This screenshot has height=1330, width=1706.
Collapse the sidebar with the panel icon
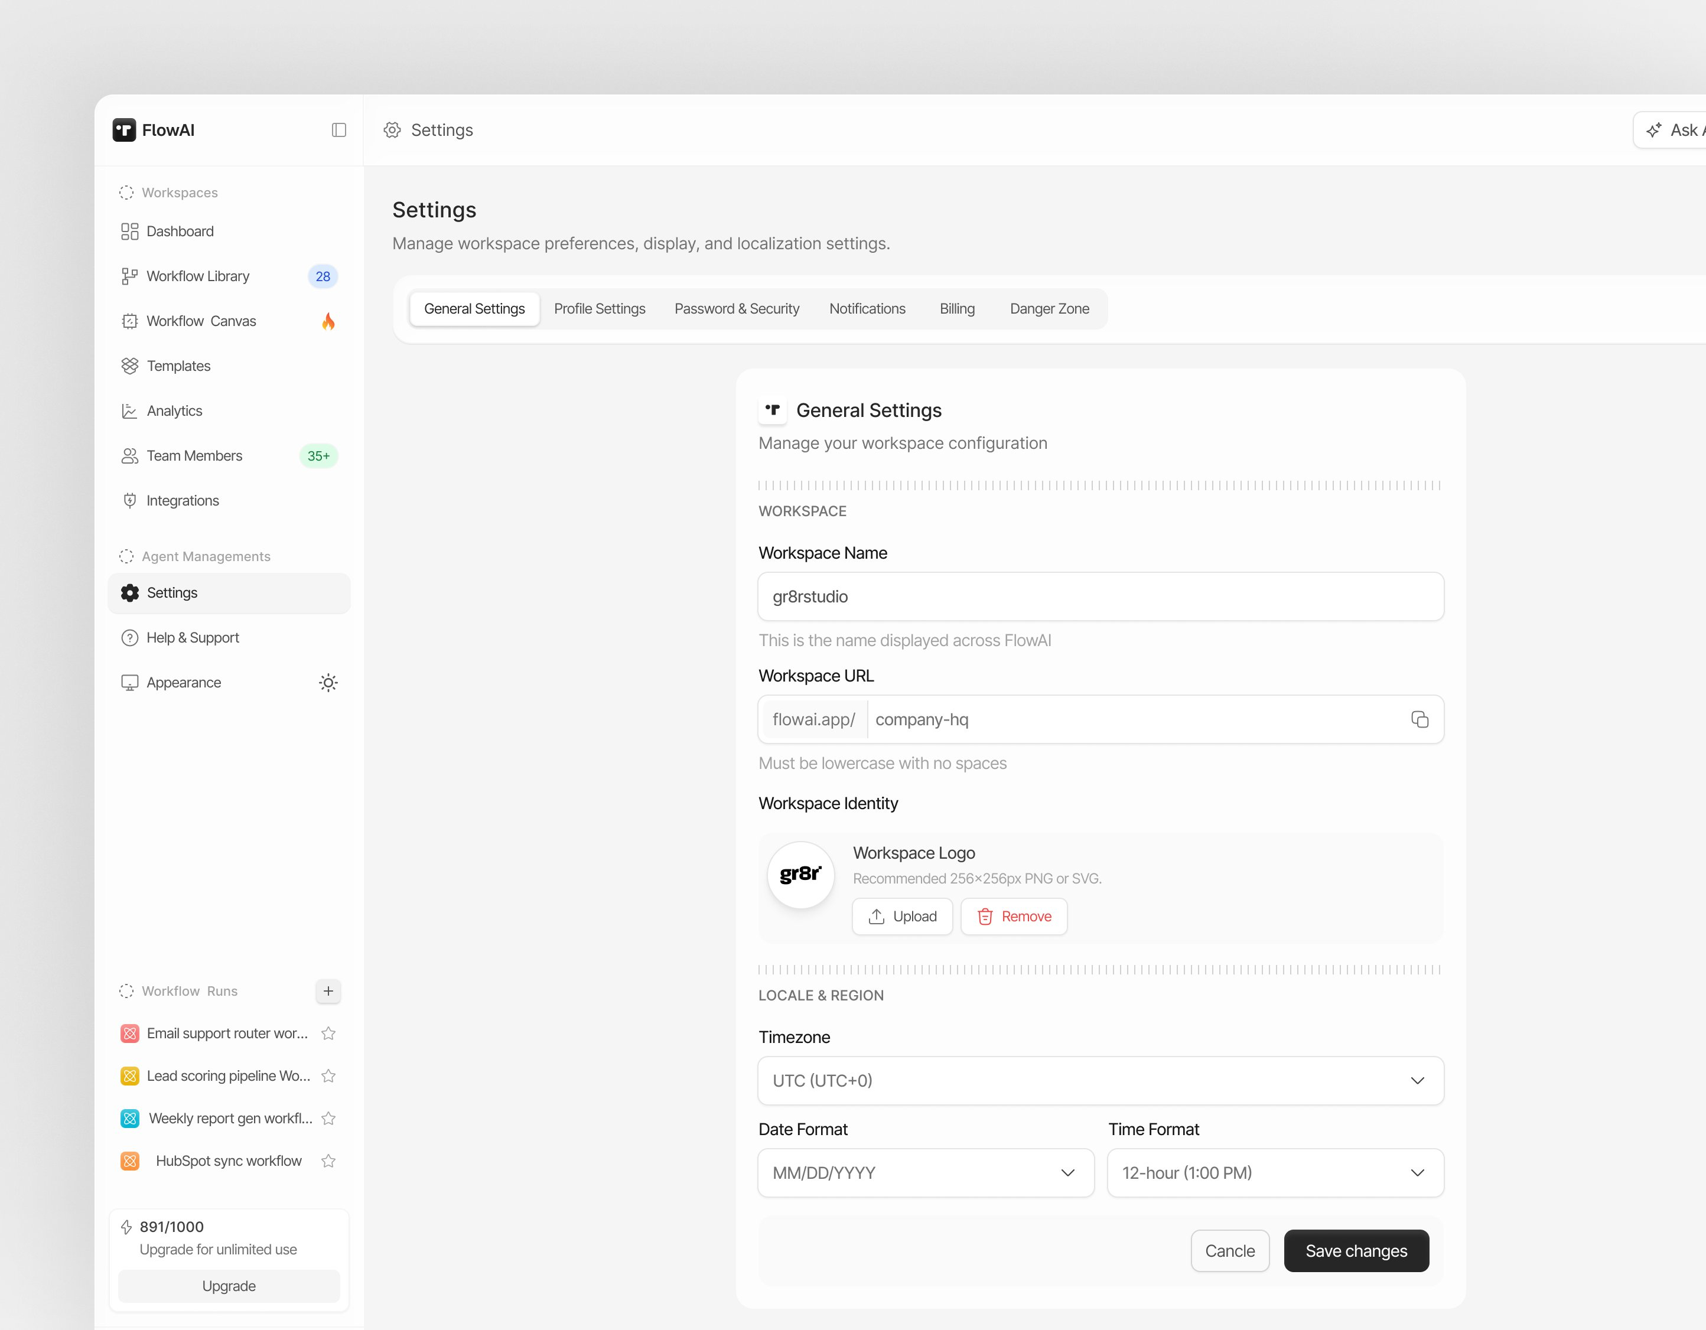pos(339,130)
